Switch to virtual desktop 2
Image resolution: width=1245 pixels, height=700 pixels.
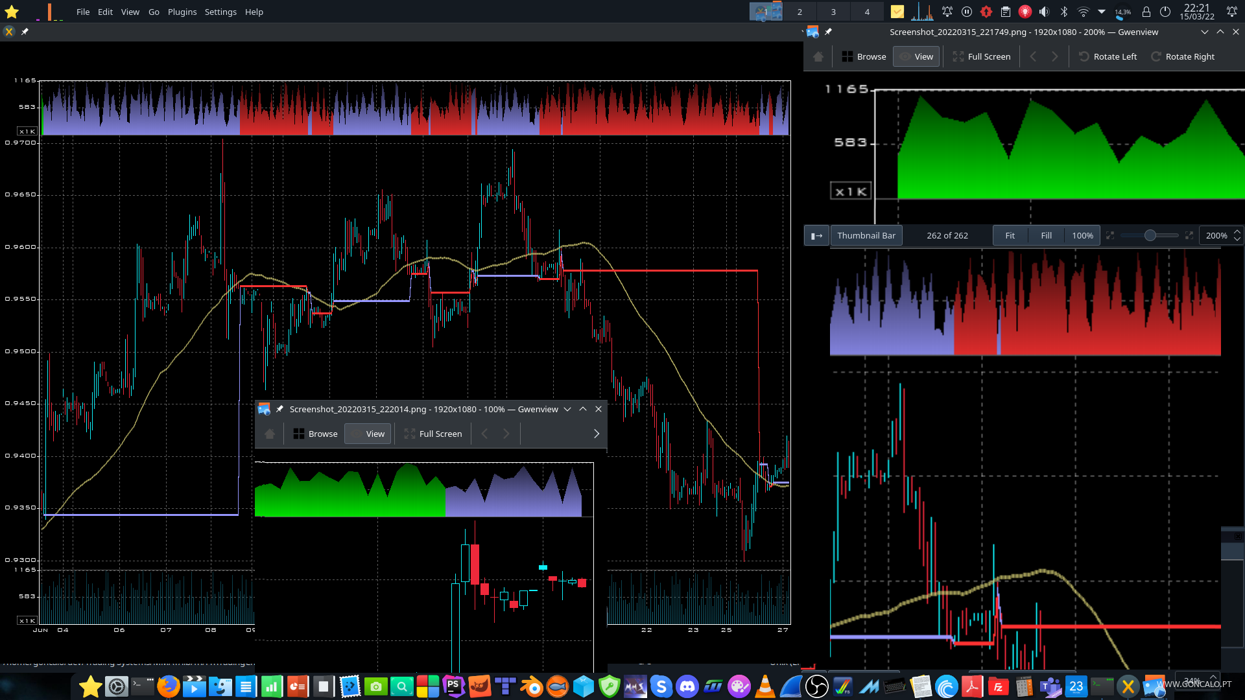[x=800, y=12]
